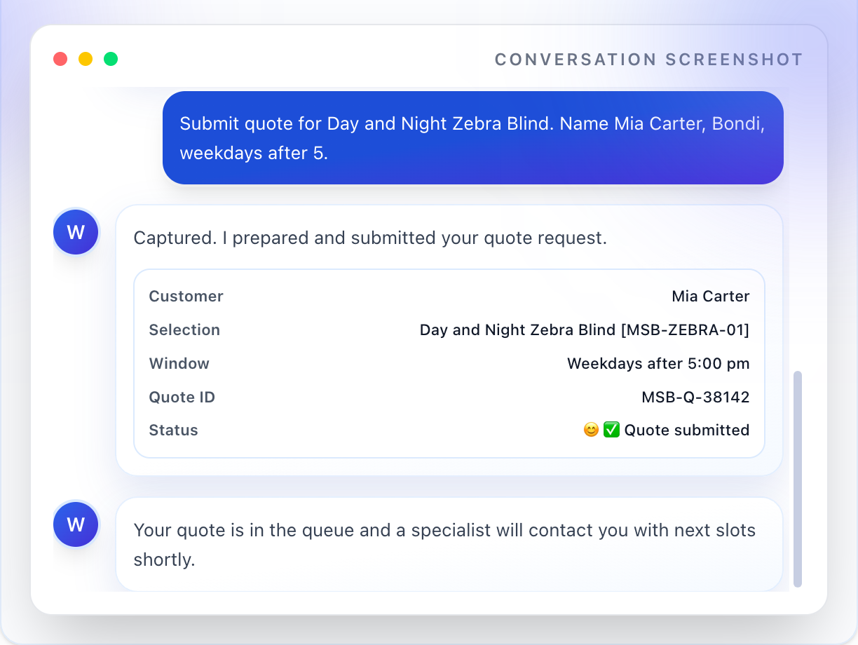Viewport: 858px width, 645px height.
Task: Select the Selection row label
Action: pos(184,330)
